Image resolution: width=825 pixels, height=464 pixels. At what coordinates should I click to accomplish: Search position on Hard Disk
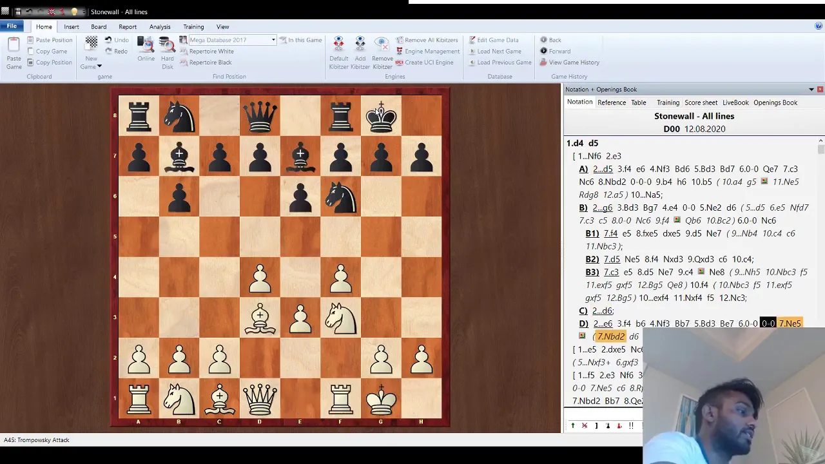168,52
